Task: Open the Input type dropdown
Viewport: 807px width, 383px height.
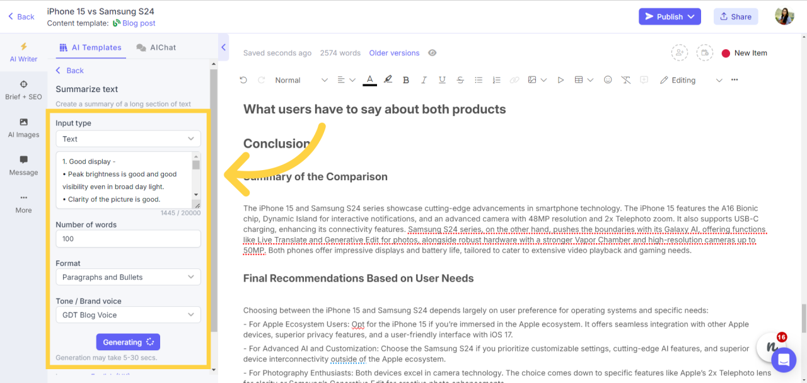Action: pyautogui.click(x=128, y=139)
